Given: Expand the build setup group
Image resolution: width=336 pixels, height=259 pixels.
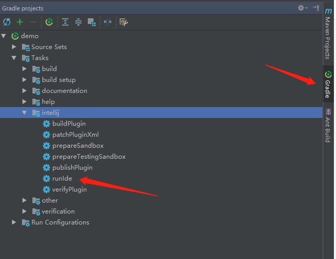Looking at the screenshot, I should pyautogui.click(x=25, y=79).
